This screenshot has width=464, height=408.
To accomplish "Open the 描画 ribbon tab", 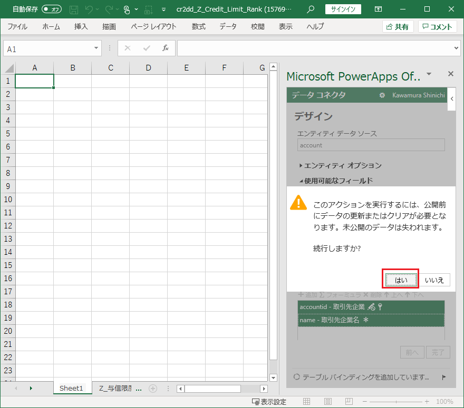I will click(x=109, y=27).
